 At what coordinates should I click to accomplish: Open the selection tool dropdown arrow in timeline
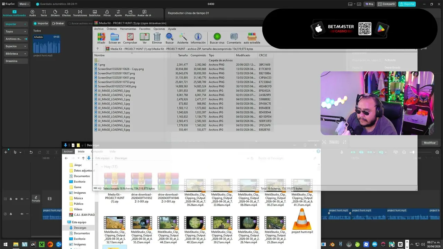(20, 153)
